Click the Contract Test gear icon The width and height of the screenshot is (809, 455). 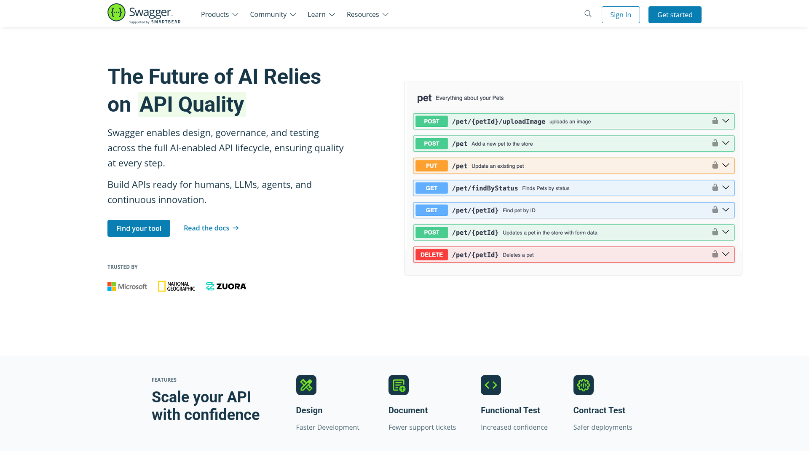pos(583,385)
